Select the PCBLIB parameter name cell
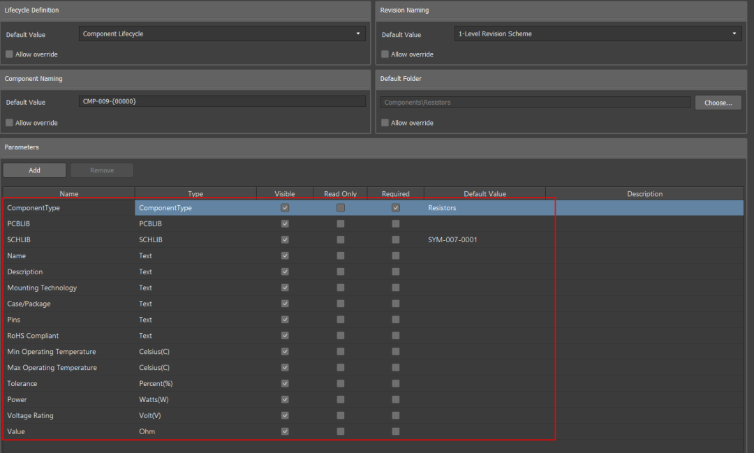The image size is (754, 453). tap(68, 223)
